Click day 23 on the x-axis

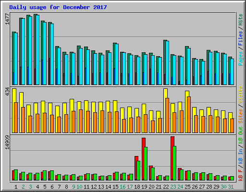173,187
